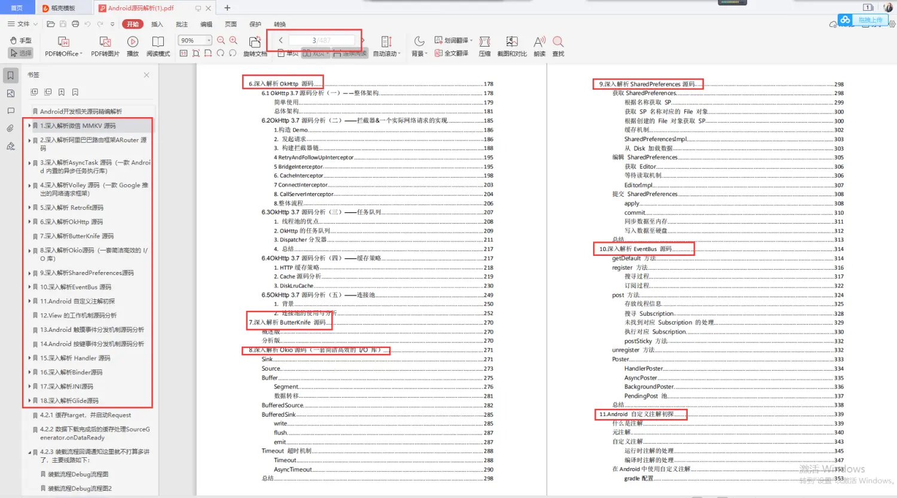The height and width of the screenshot is (498, 897).
Task: Open the 文件 file menu dropdown
Action: point(23,24)
